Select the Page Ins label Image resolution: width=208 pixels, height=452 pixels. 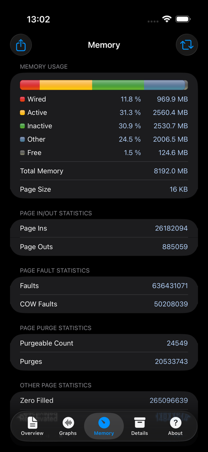coord(33,228)
